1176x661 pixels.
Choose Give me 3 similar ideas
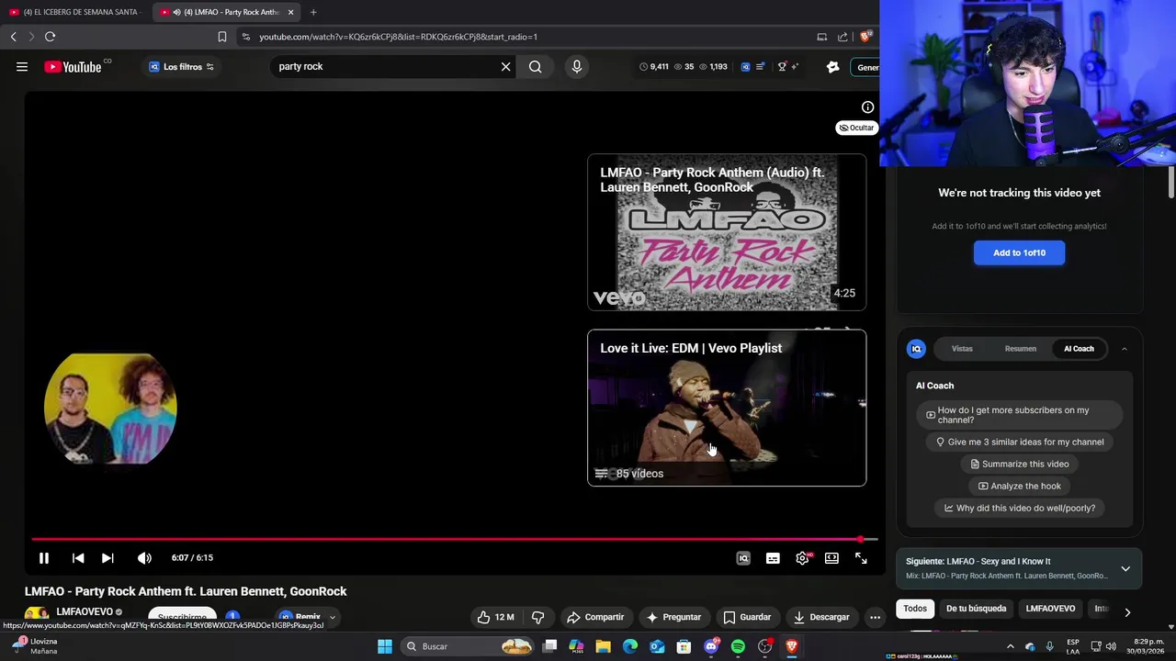pyautogui.click(x=1020, y=442)
